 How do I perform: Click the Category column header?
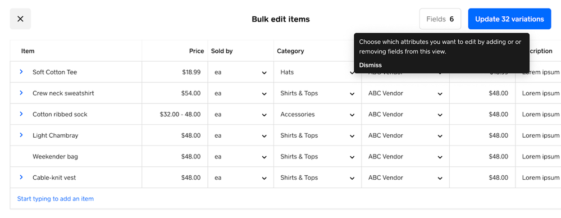(290, 51)
